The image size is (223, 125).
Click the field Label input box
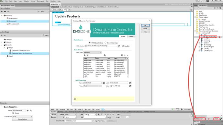tap(119, 83)
